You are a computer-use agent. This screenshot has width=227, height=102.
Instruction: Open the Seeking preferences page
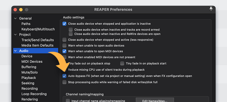(x=28, y=83)
